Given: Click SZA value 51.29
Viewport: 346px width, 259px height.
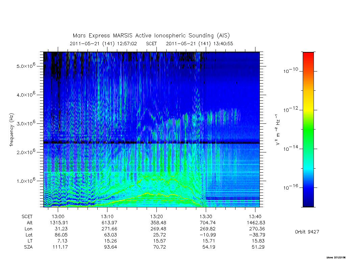Looking at the screenshot, I should [258, 247].
